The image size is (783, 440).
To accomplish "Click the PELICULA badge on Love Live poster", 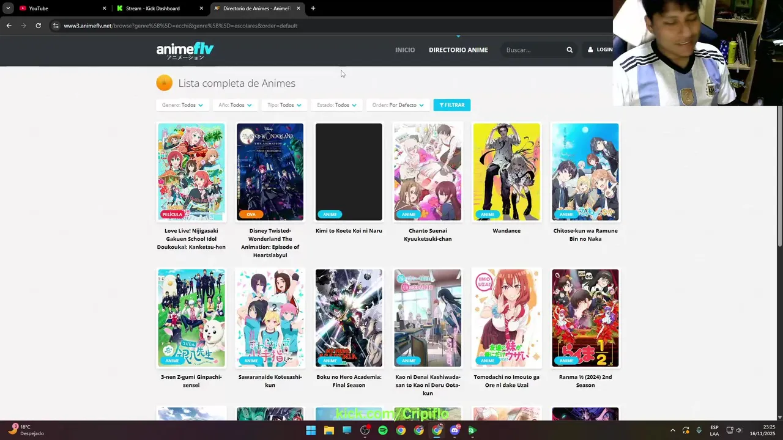I will pyautogui.click(x=173, y=215).
